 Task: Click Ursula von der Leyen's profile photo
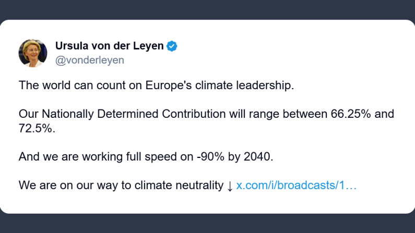(33, 53)
